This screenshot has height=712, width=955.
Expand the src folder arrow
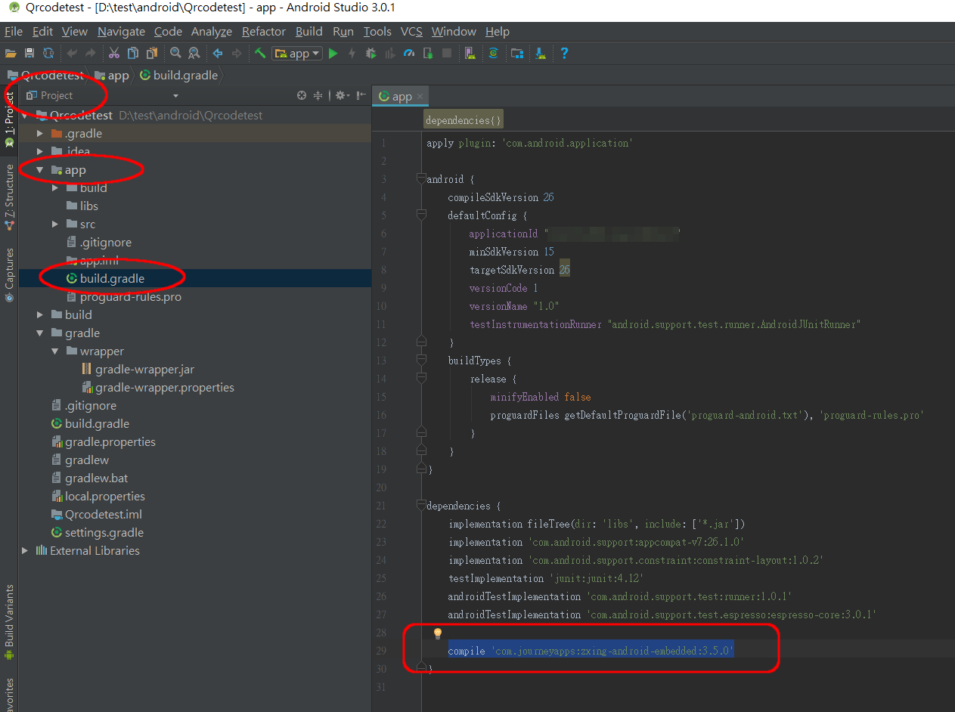pyautogui.click(x=54, y=224)
